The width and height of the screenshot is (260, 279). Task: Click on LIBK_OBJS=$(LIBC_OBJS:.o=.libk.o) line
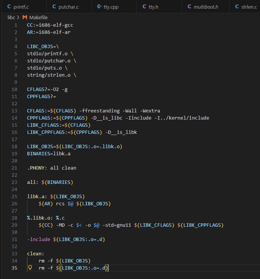[x=75, y=146]
